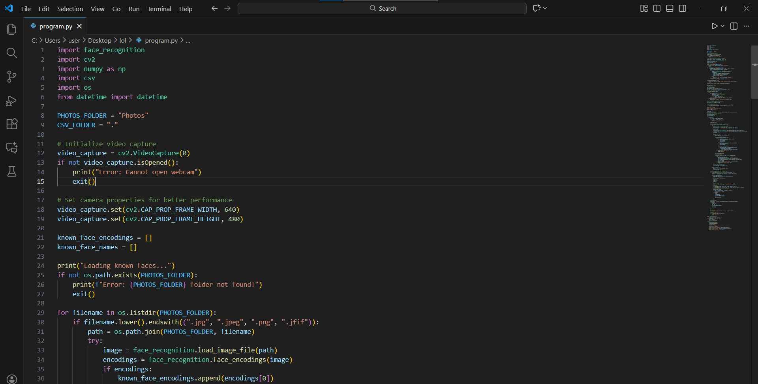Image resolution: width=758 pixels, height=384 pixels.
Task: Open editor More Actions ellipsis menu
Action: pyautogui.click(x=747, y=26)
